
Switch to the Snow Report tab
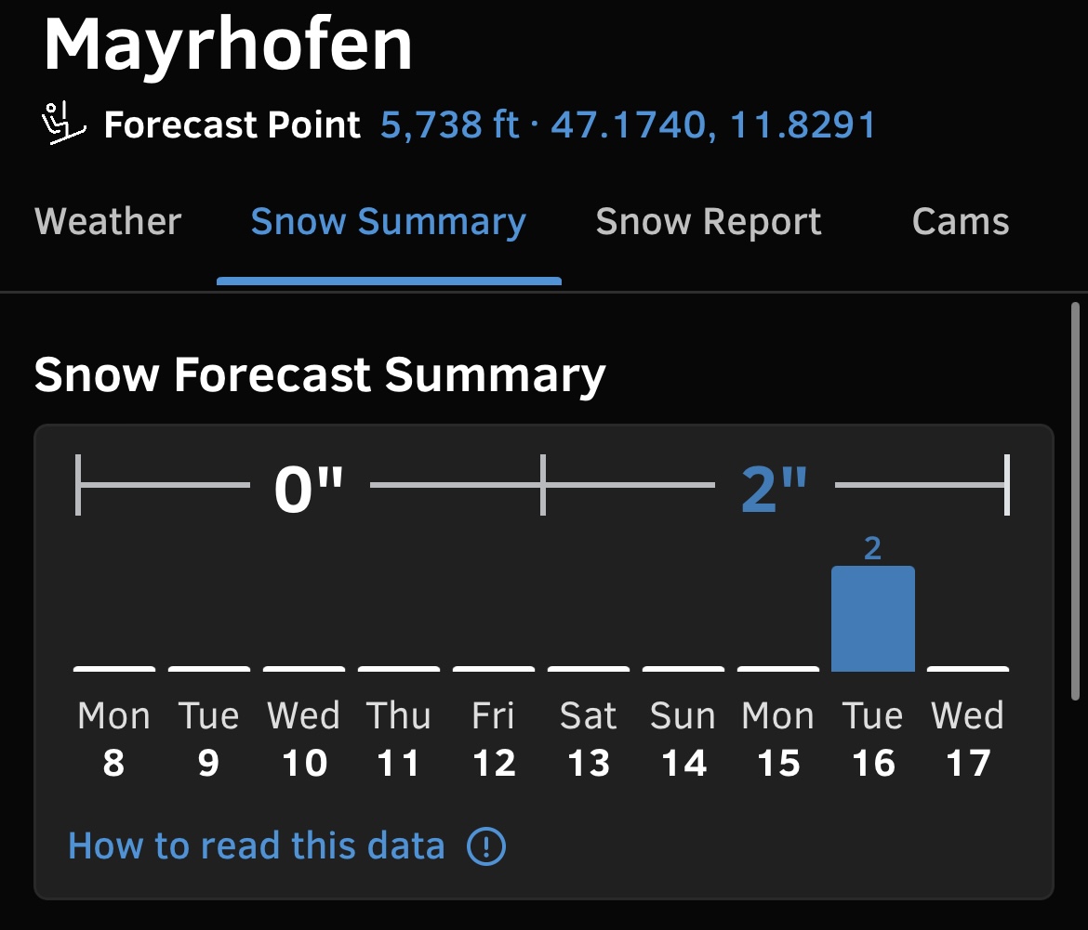coord(709,223)
